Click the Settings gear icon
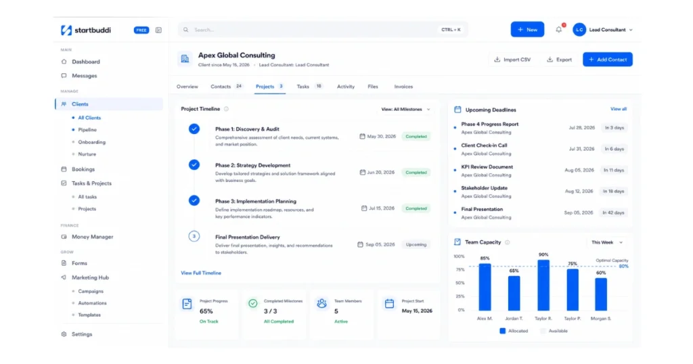Screen dimensions: 693x364 click(64, 334)
